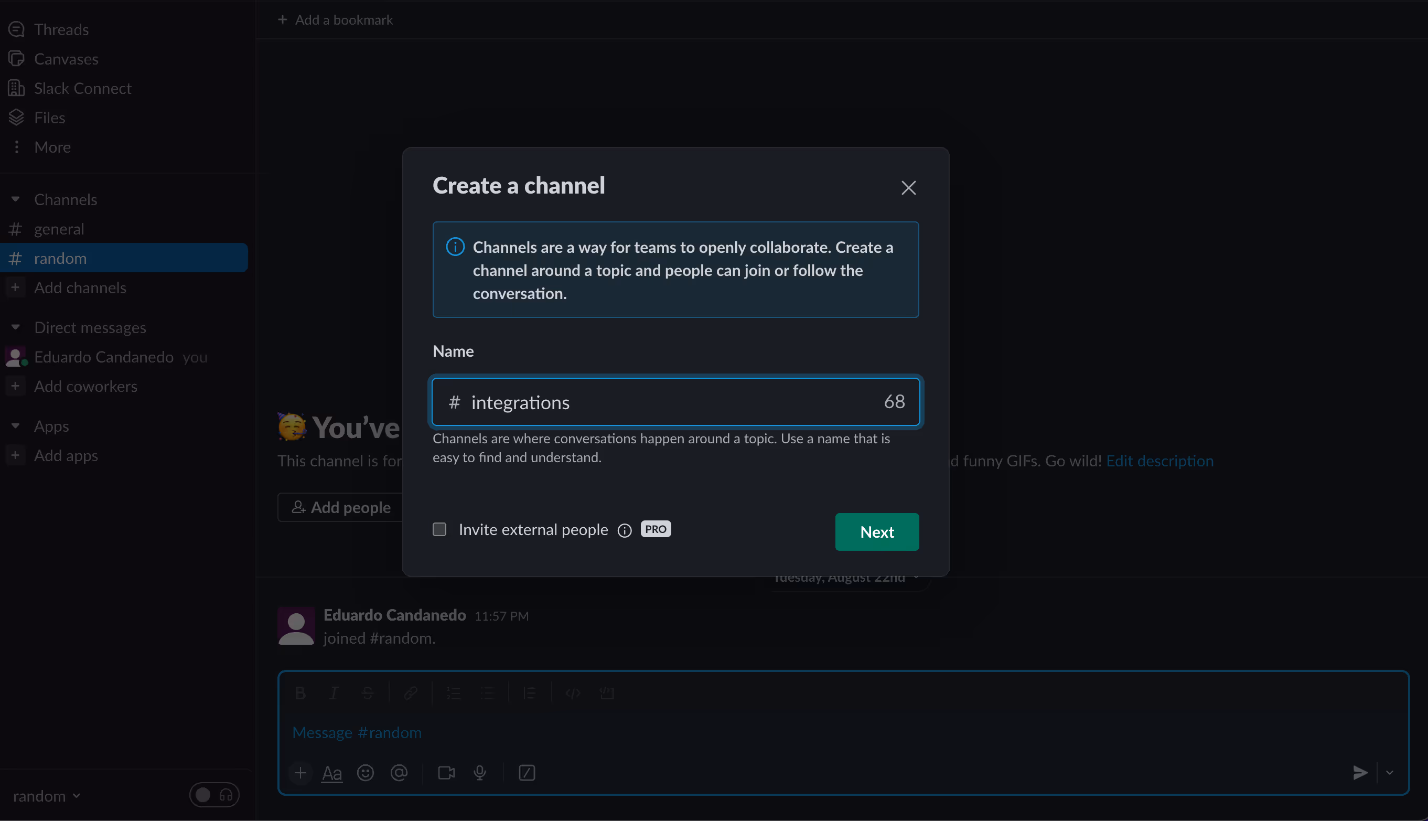The image size is (1428, 821).
Task: Click the info icon beside Invite external people
Action: pos(625,530)
